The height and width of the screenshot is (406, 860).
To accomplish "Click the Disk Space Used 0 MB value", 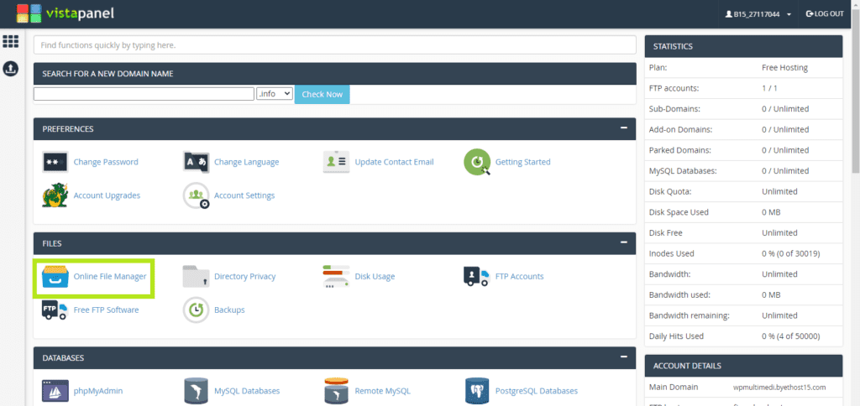I will [x=771, y=212].
